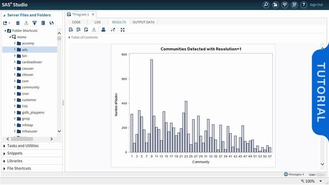The image size is (329, 185).
Task: Switch to the CODE tab
Action: pyautogui.click(x=76, y=22)
